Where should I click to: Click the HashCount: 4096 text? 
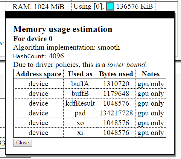[x=38, y=56]
